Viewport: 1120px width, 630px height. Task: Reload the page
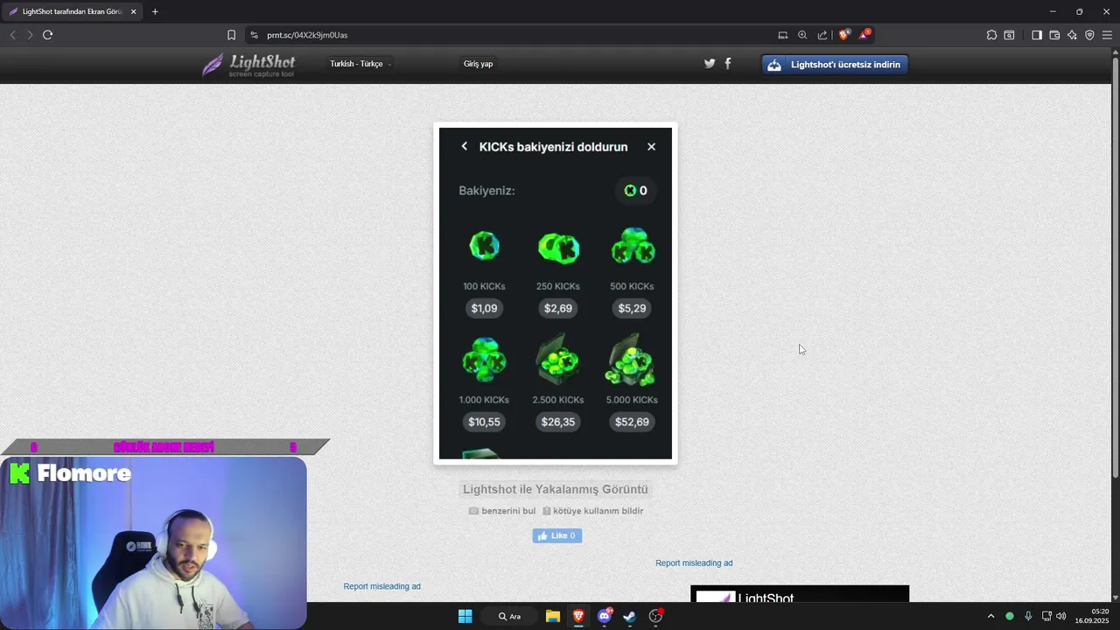(x=47, y=35)
